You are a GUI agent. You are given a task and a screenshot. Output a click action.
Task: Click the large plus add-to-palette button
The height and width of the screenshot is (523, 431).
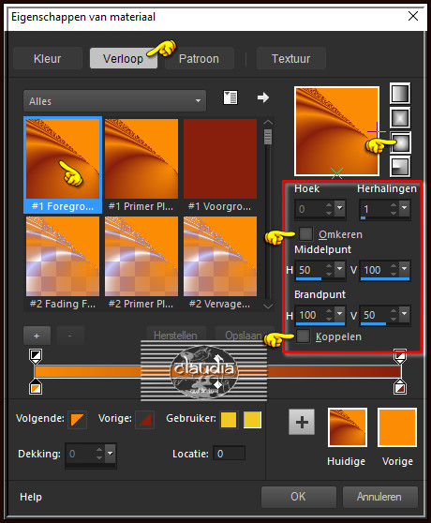(x=302, y=422)
